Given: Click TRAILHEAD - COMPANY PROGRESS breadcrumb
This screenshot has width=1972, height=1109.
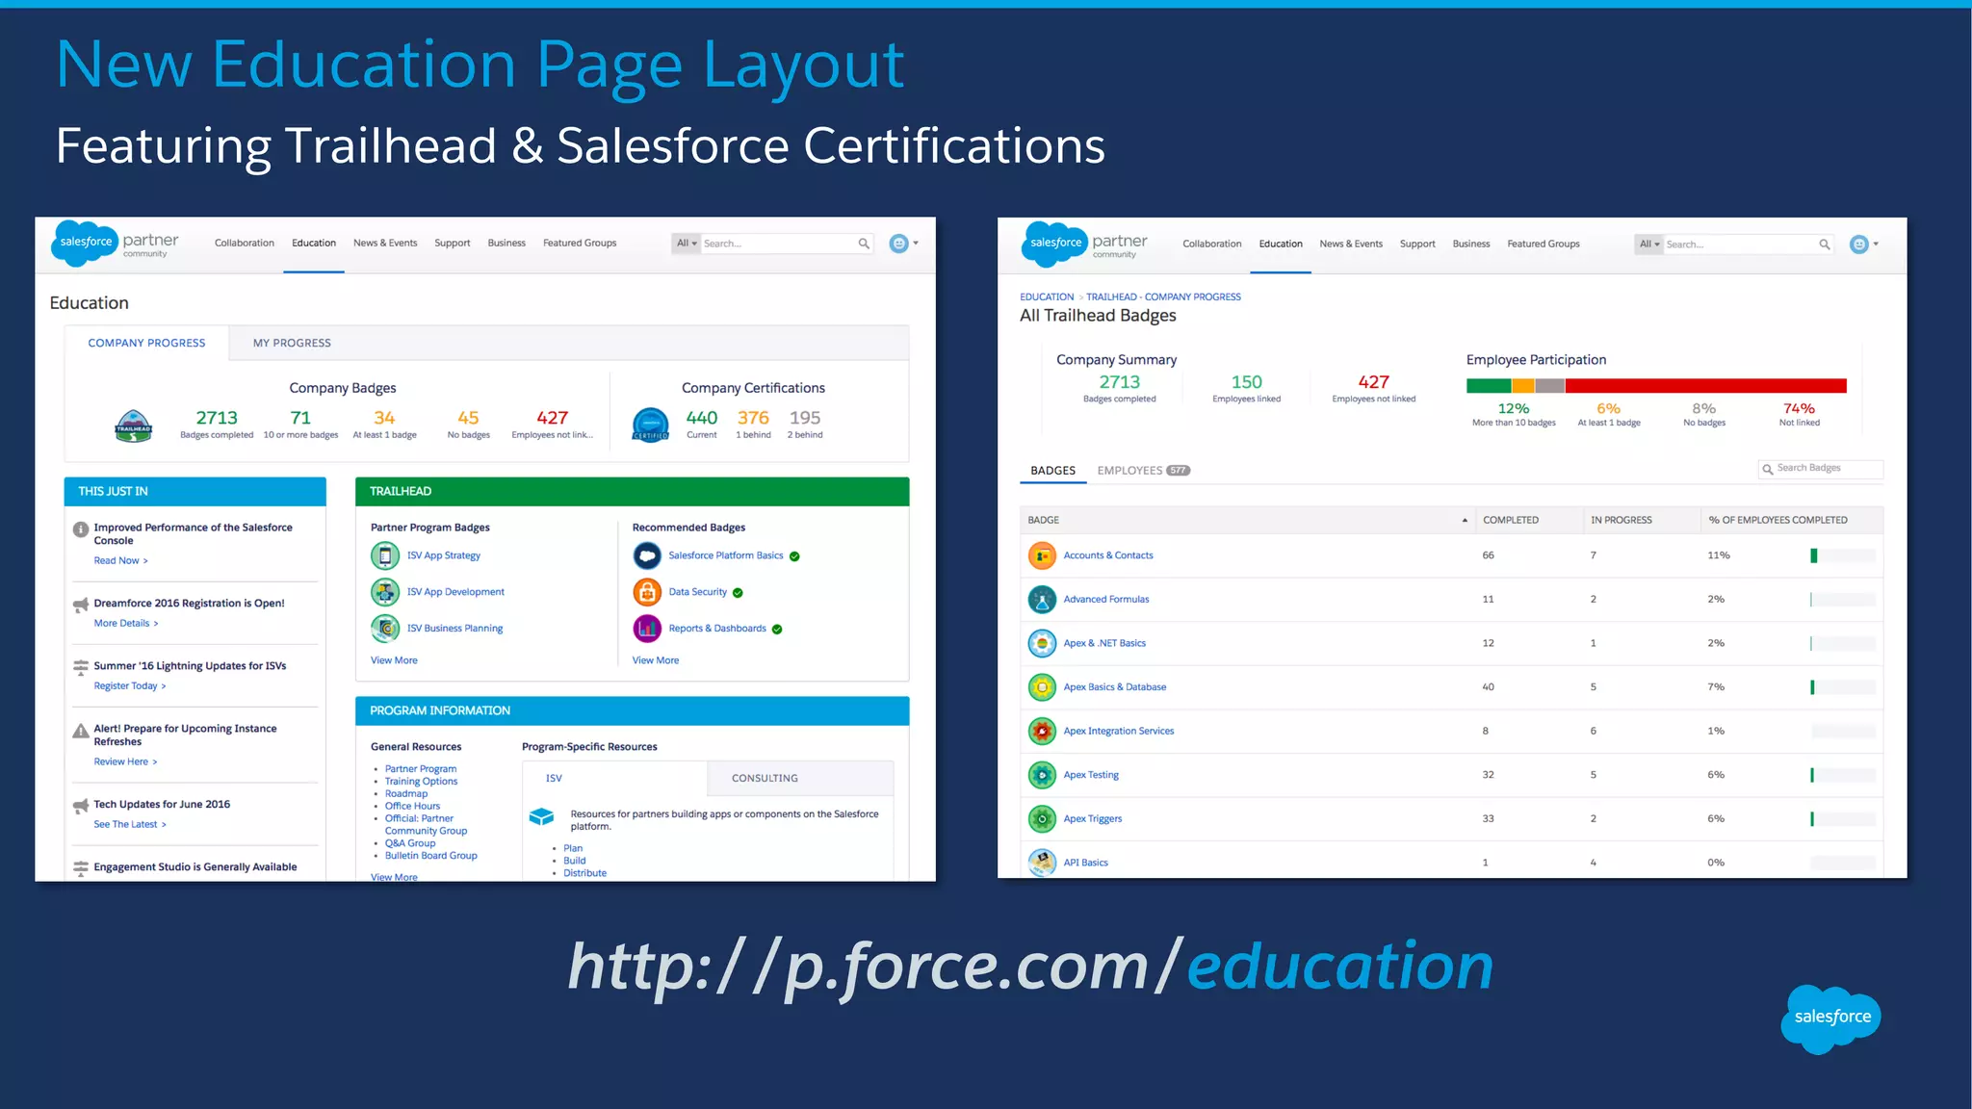Looking at the screenshot, I should tap(1163, 297).
